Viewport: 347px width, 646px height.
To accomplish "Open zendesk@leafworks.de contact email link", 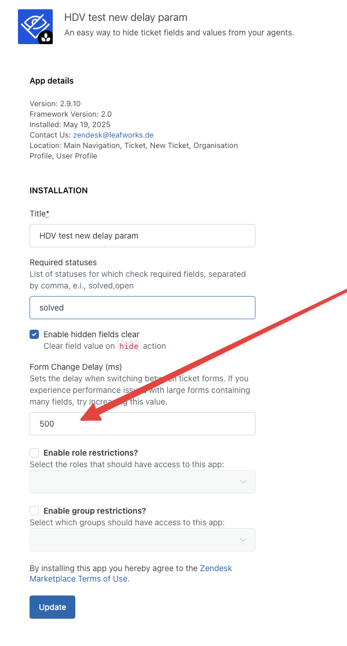I will [x=114, y=135].
